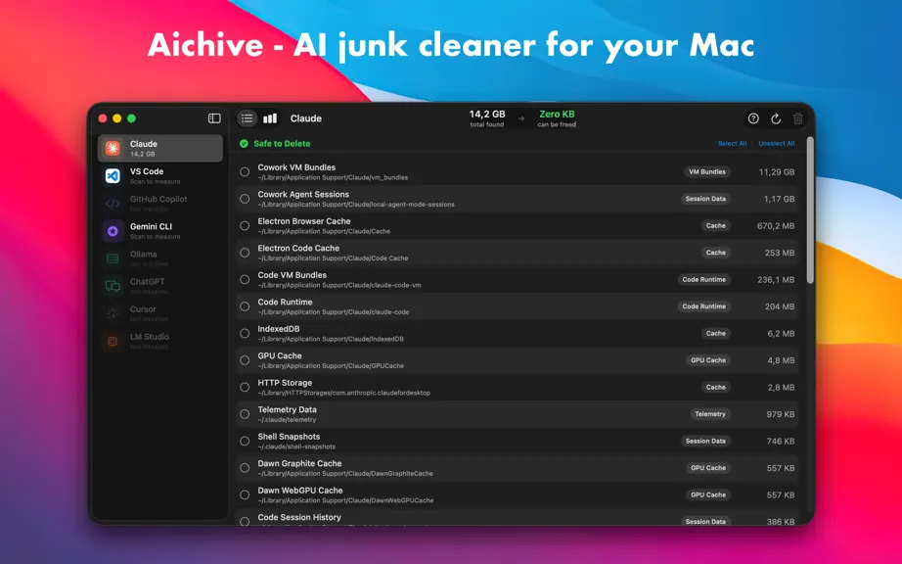This screenshot has height=564, width=902.
Task: Click the Telemetry tag badge
Action: 710,414
